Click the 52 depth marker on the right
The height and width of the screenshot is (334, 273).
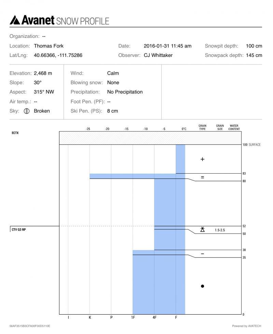pos(244,226)
